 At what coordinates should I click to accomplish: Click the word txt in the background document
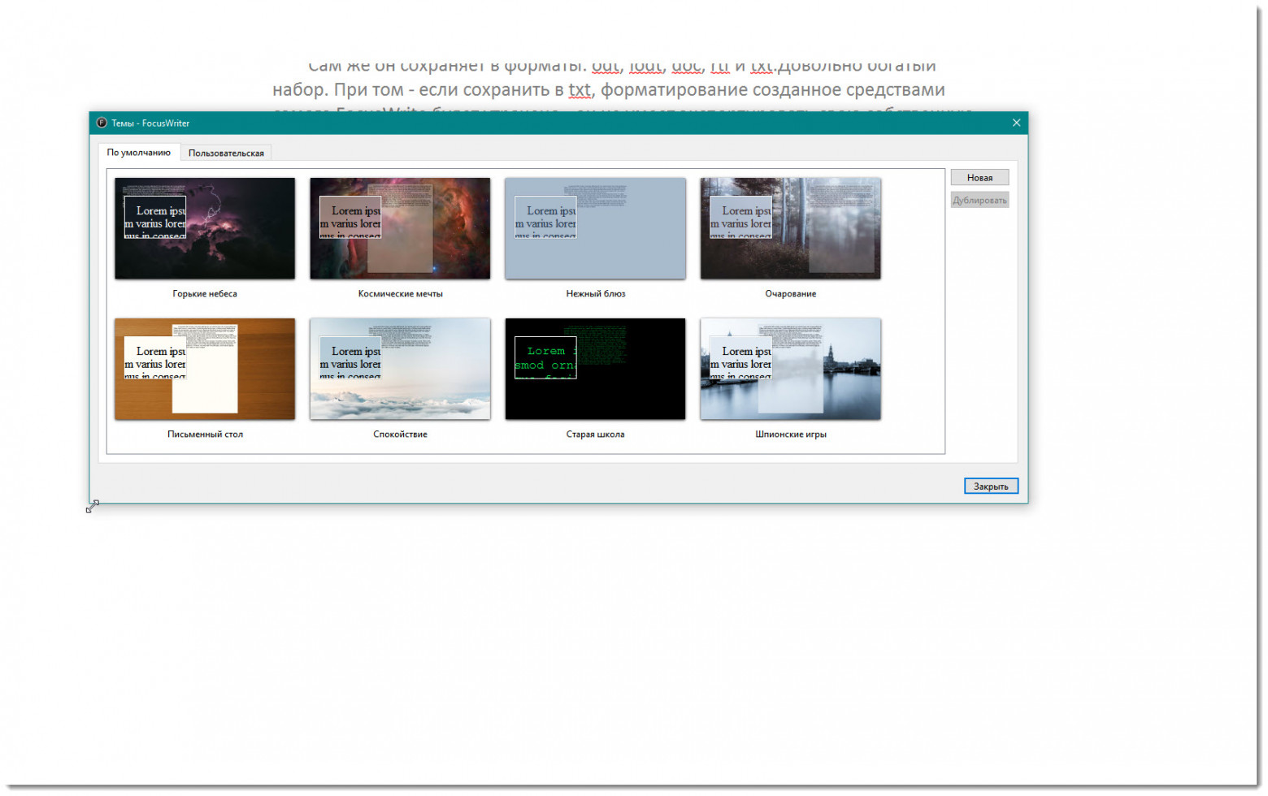(x=580, y=89)
